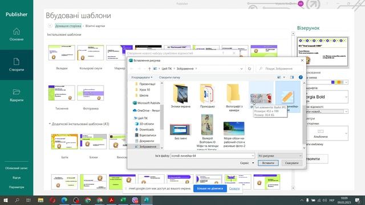Open Windows taskbar search
This screenshot has width=365, height=205.
click(17, 200)
